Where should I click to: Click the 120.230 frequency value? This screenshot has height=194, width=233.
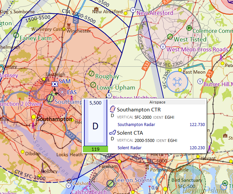(197, 148)
